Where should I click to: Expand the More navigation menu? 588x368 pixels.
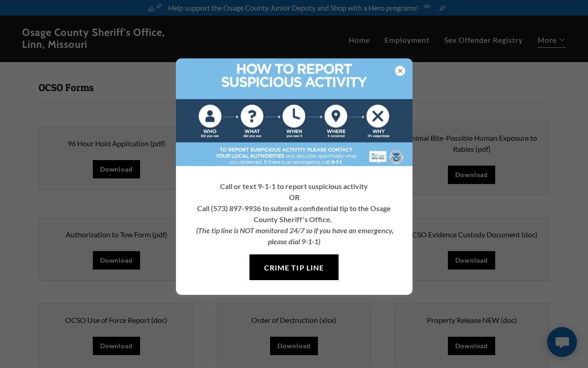point(551,40)
